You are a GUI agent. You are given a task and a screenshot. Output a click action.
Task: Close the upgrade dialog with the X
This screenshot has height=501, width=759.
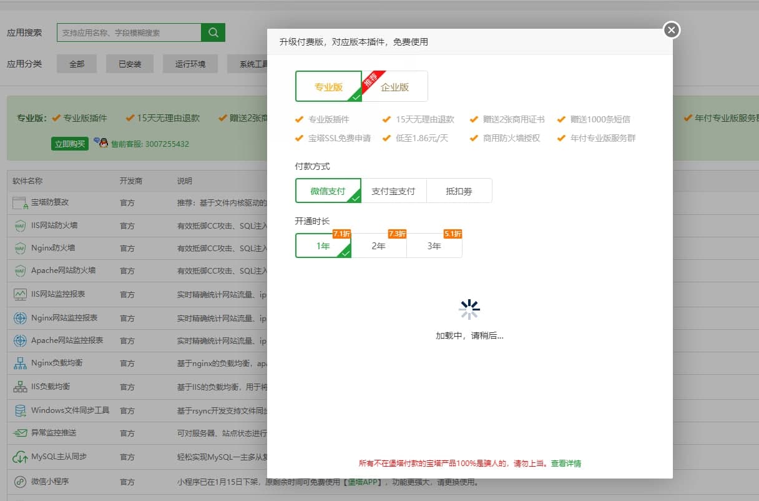pyautogui.click(x=671, y=30)
